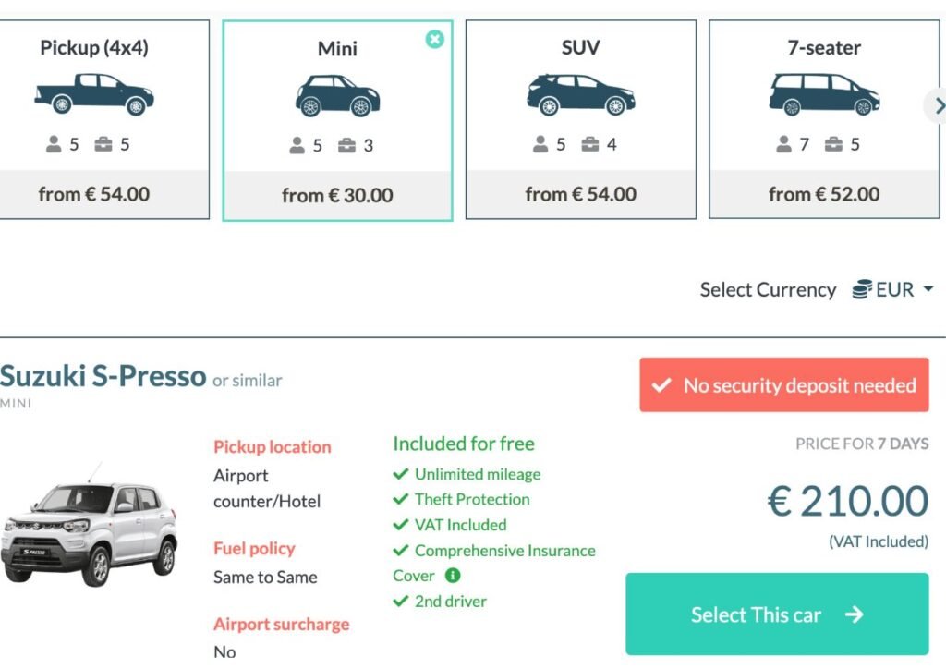Click the luggage icon under SUV
946x669 pixels.
coord(588,144)
